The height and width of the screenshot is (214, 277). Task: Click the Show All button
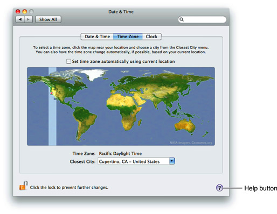(x=48, y=19)
